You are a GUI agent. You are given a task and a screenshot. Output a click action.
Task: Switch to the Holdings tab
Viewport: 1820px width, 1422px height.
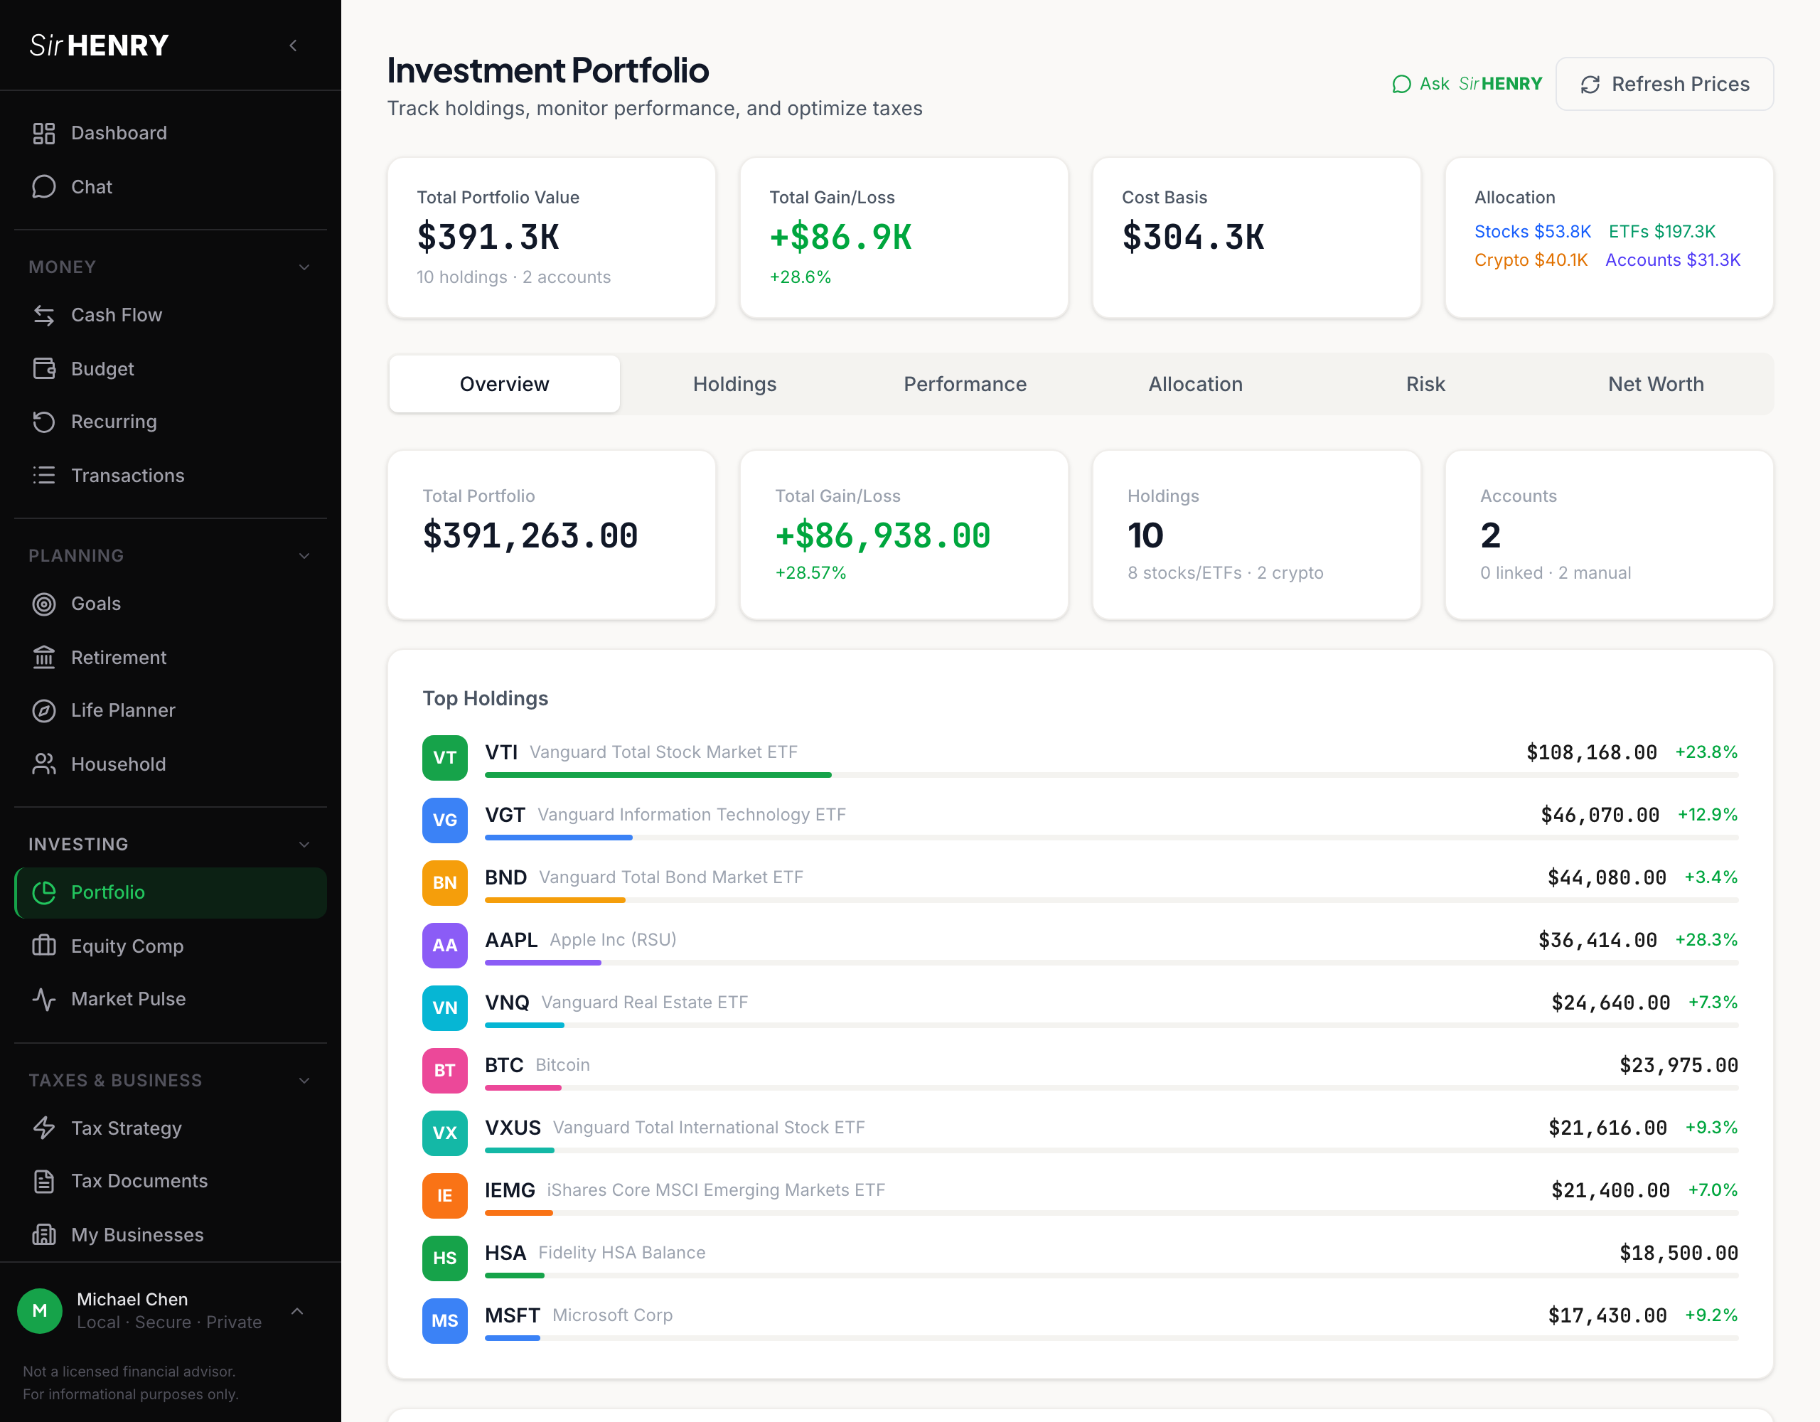click(x=734, y=384)
